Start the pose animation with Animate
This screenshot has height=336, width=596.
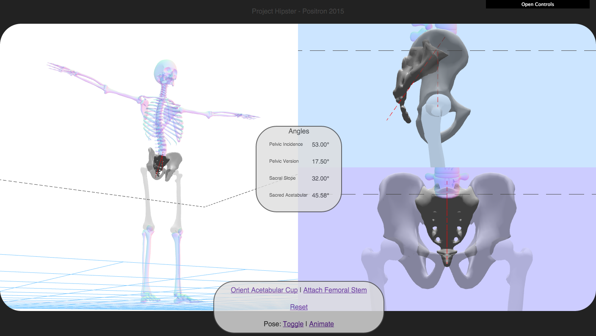click(321, 324)
